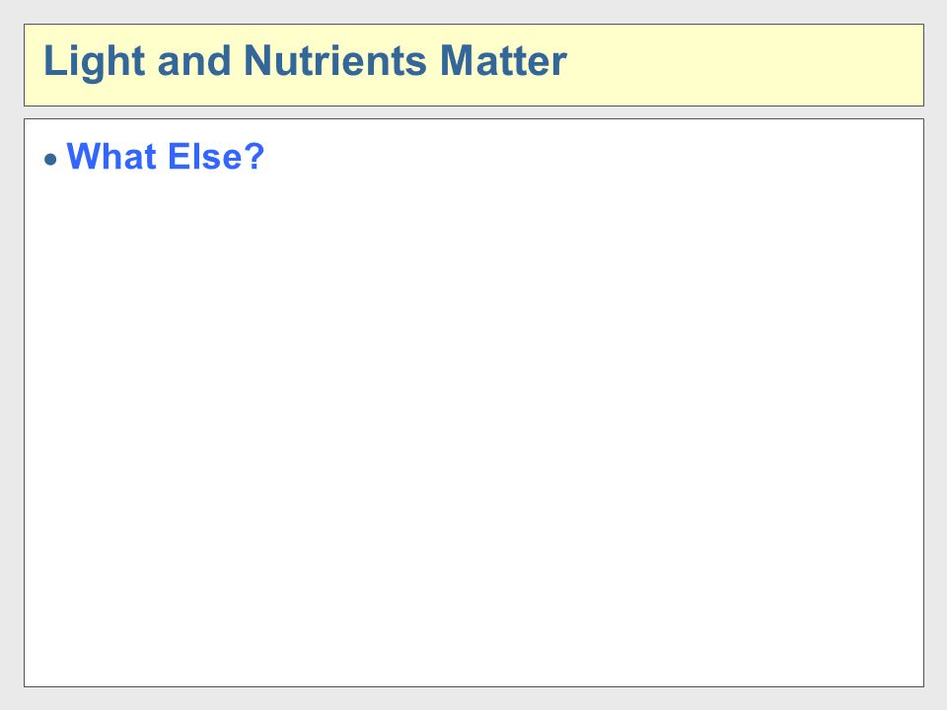Click the word 'and' in the title
This screenshot has width=947, height=710.
point(194,60)
